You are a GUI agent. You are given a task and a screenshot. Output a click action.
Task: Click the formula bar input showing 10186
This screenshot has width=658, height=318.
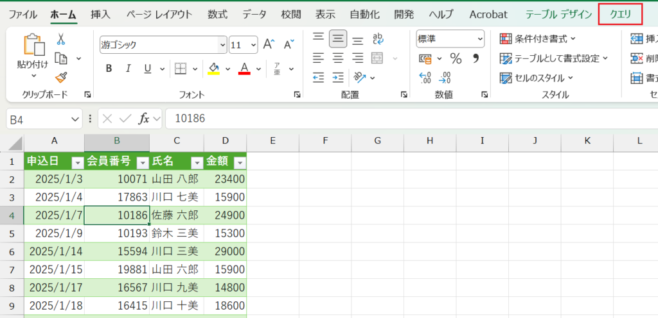tap(411, 119)
